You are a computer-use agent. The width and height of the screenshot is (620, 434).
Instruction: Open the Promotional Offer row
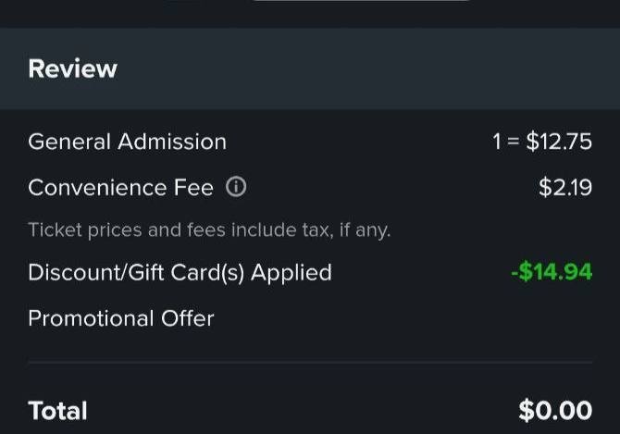tap(120, 318)
